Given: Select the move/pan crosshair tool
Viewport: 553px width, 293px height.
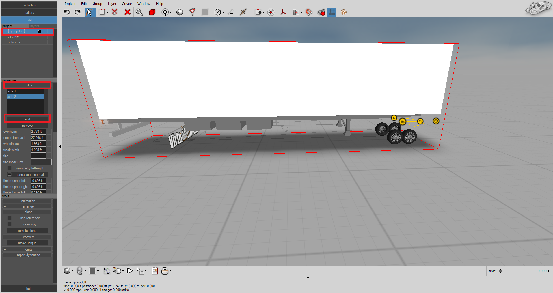Looking at the screenshot, I should coord(165,12).
